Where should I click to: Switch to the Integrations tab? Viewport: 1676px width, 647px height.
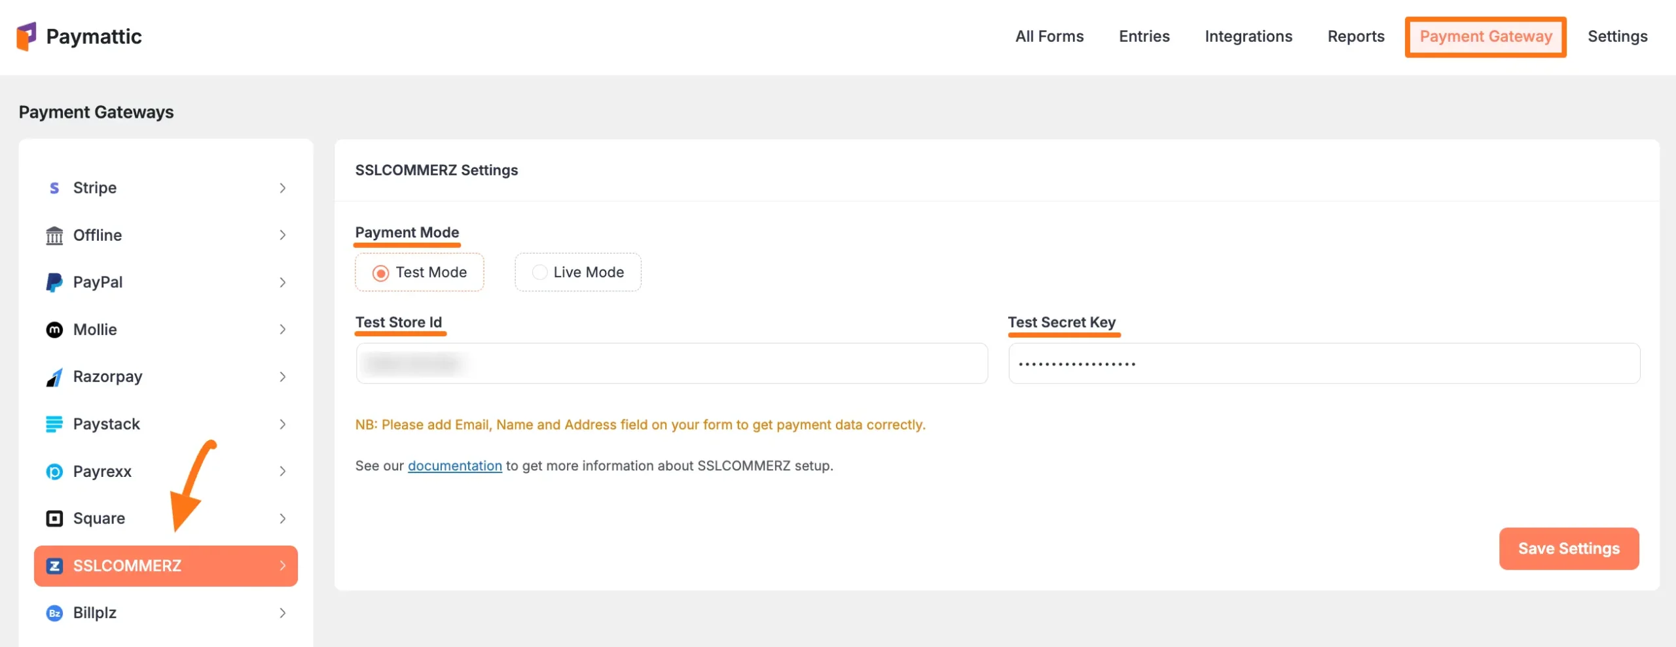click(1248, 36)
